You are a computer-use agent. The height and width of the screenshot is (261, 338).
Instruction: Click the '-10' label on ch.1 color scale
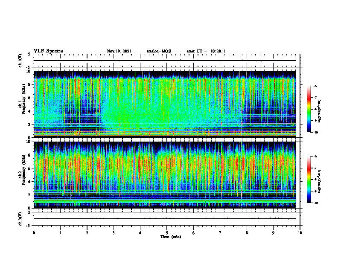point(315,132)
